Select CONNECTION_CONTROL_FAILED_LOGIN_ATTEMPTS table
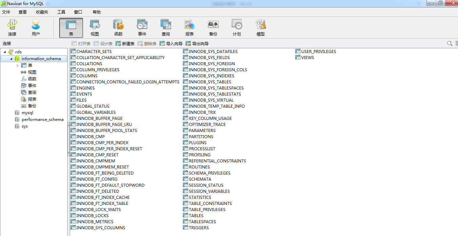Viewport: 458px width, 236px height. click(x=125, y=82)
